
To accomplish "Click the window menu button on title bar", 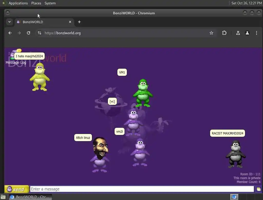I will point(8,13).
